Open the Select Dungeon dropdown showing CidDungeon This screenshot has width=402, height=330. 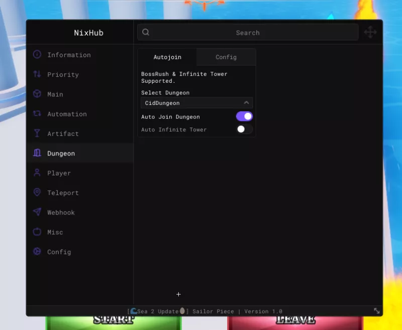click(x=196, y=103)
